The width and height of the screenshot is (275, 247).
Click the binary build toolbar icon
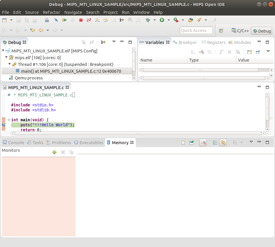coord(47,20)
